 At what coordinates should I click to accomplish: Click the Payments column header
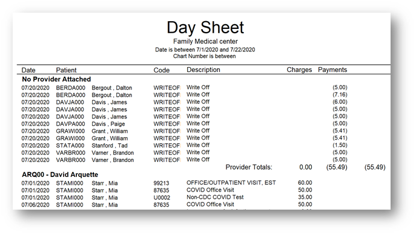332,69
